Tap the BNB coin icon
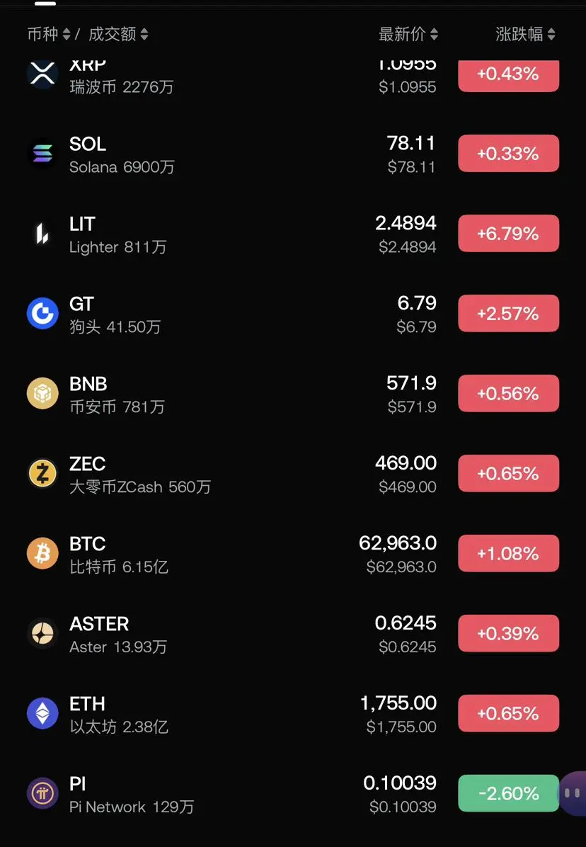 coord(42,393)
